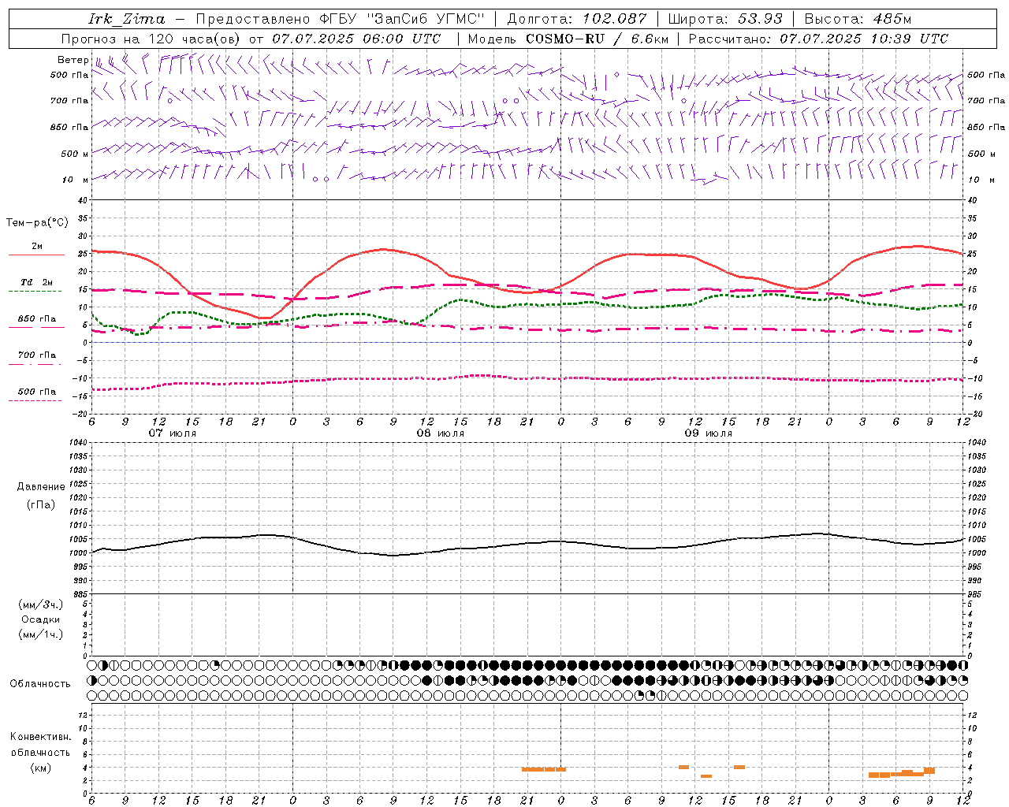
Task: Click the 07 июля date label
Action: click(x=173, y=433)
